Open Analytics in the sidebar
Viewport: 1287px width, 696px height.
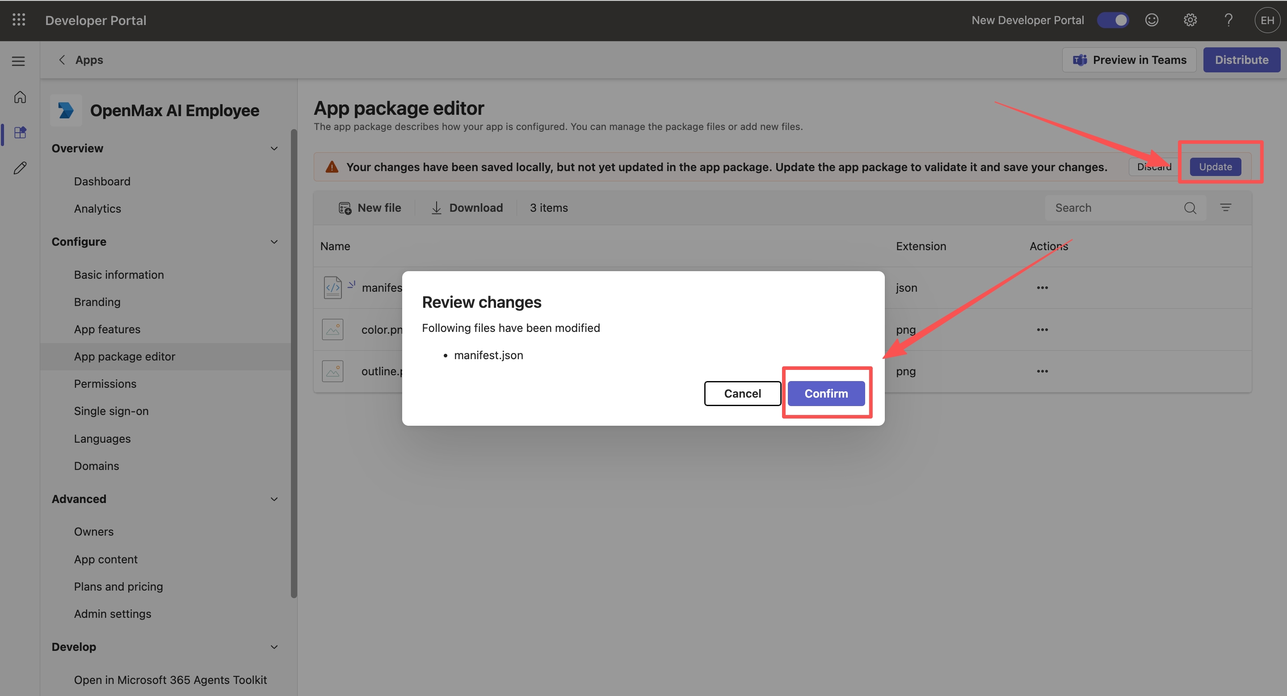tap(97, 209)
